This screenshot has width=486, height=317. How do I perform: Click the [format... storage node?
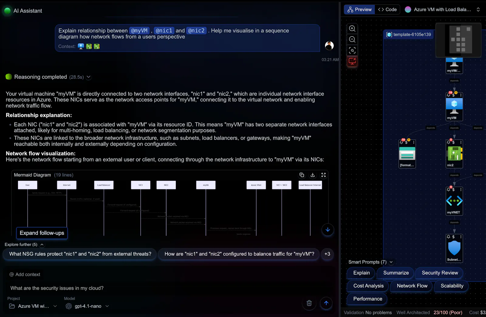pos(407,153)
